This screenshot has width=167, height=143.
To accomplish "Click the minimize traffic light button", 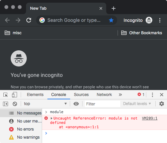I will pos(13,7).
